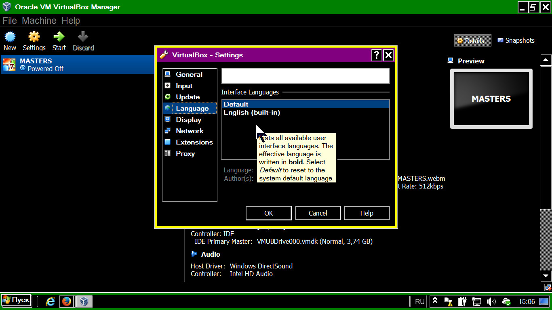
Task: Launch Internet Explorer from taskbar
Action: [x=51, y=301]
